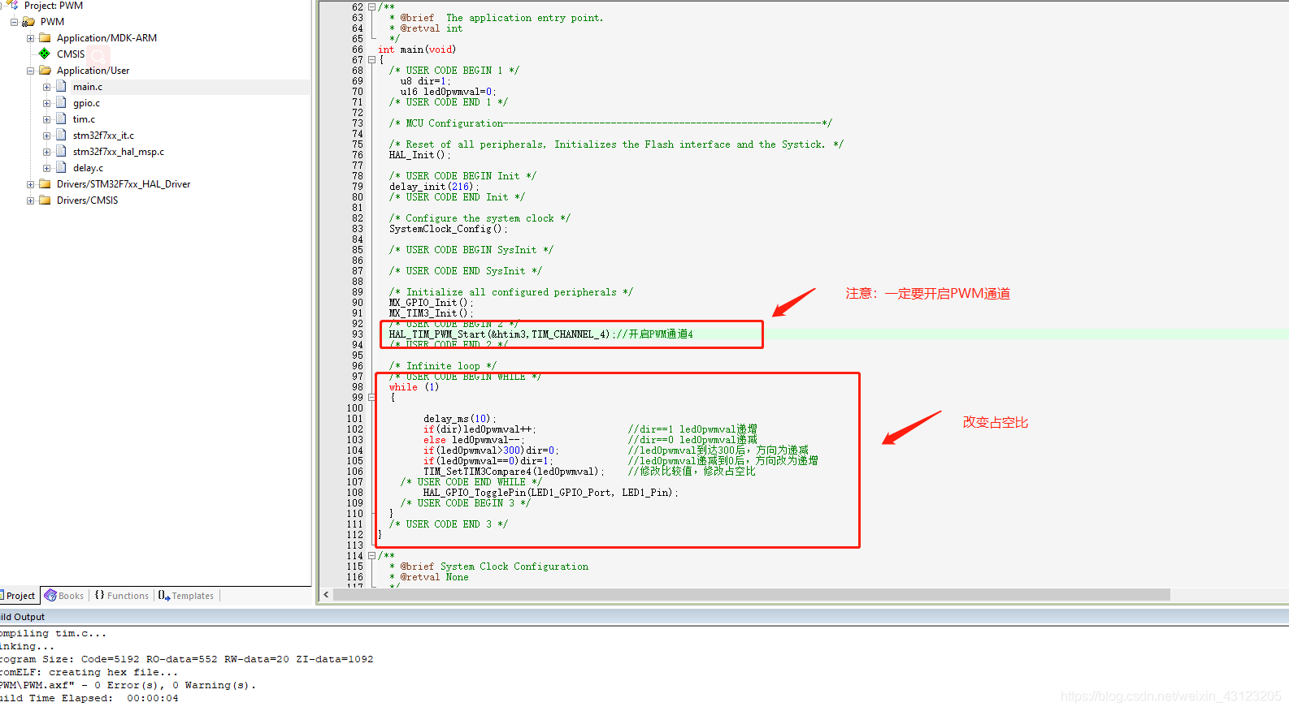Click the 'MX_TIM3_Init();' line

pos(431,313)
